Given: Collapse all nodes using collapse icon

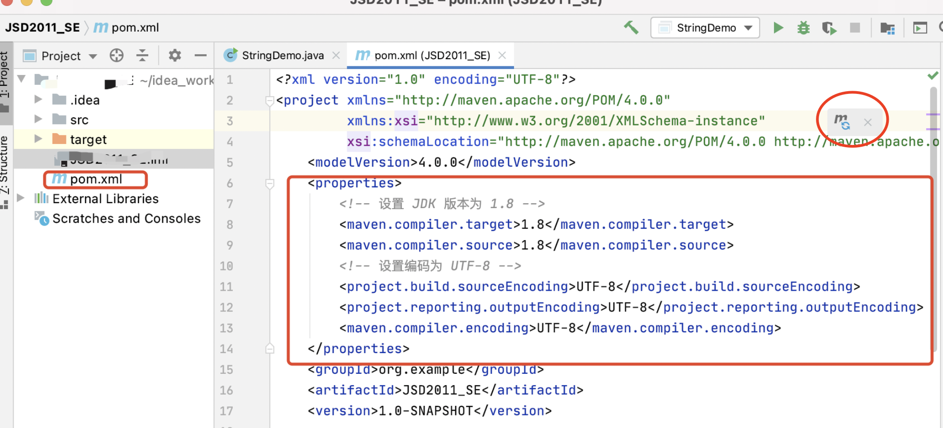Looking at the screenshot, I should (142, 55).
